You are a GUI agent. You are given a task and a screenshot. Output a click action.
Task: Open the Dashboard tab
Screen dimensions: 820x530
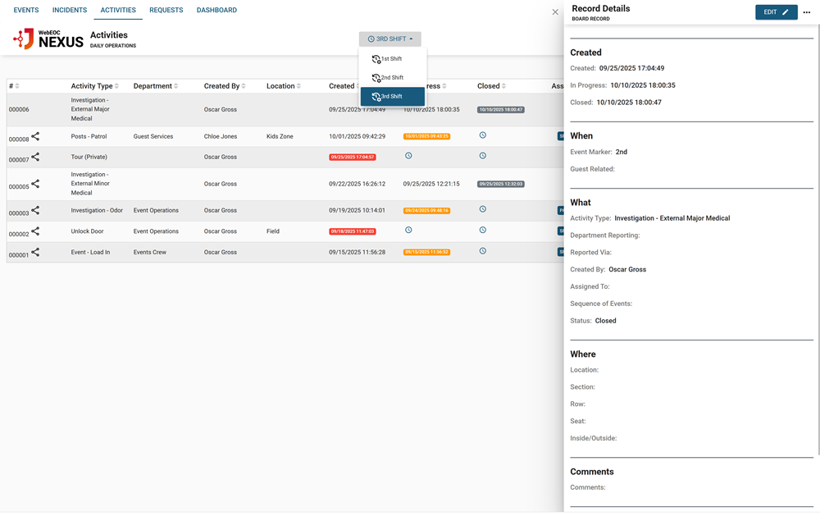[216, 11]
